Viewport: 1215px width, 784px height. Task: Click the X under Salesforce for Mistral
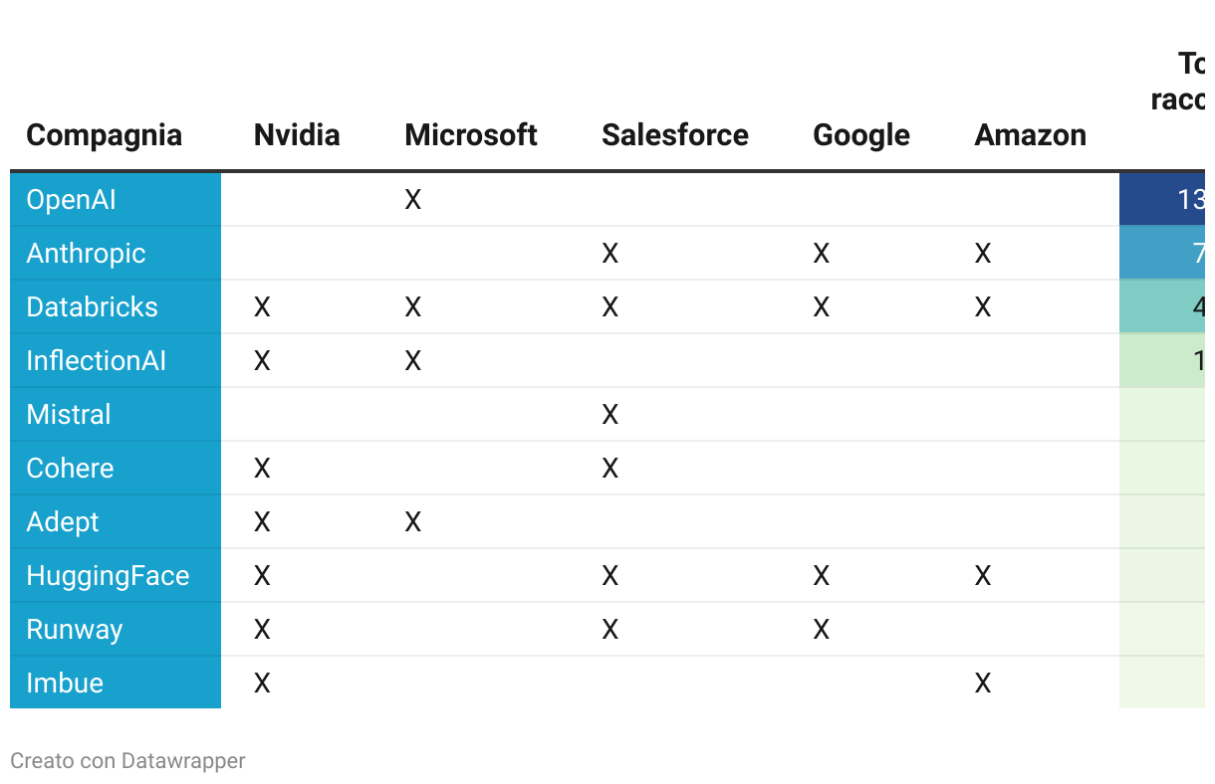[610, 415]
